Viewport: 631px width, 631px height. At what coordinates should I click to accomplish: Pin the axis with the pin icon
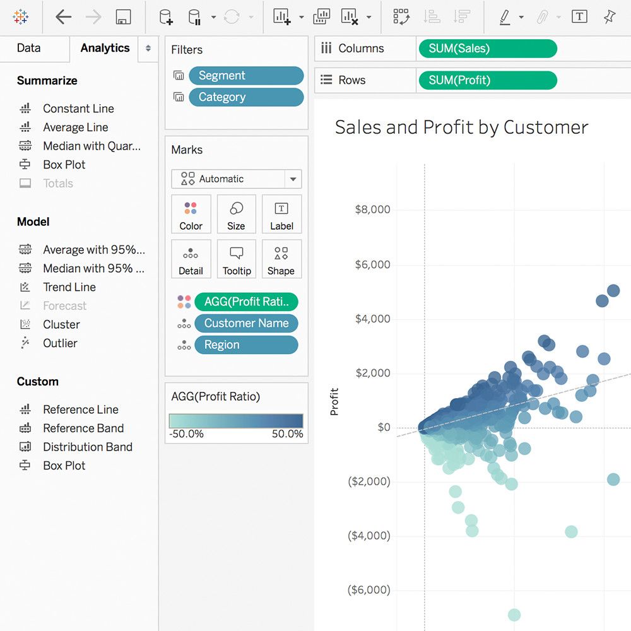click(609, 17)
